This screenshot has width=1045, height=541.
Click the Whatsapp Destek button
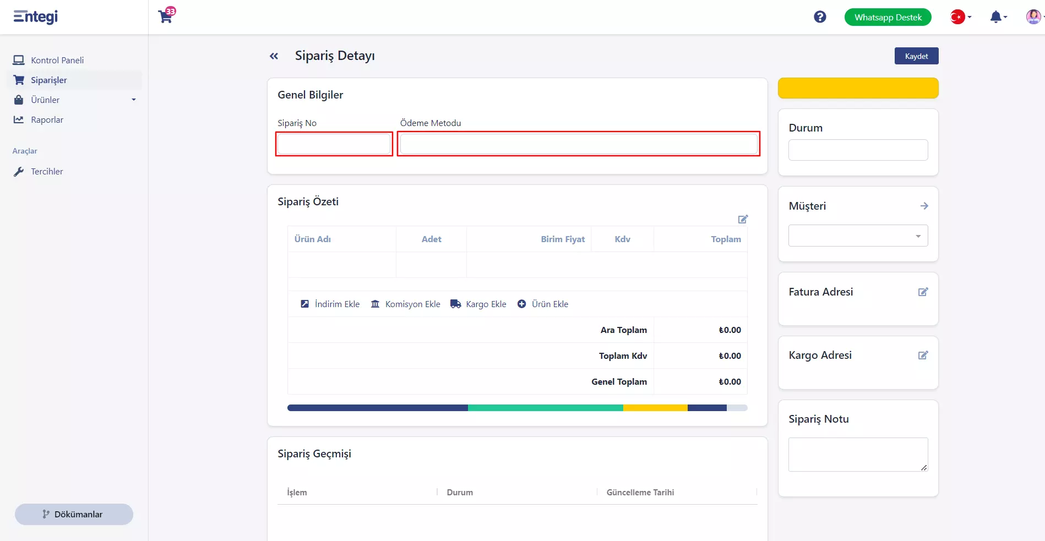pyautogui.click(x=888, y=17)
